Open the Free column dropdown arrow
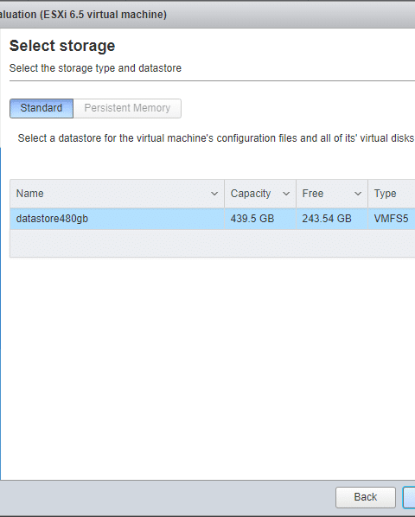Image resolution: width=415 pixels, height=517 pixels. (x=358, y=194)
